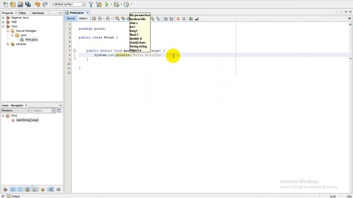Run the project with green play icon
Screen dimensions: 353x198
pos(107,4)
